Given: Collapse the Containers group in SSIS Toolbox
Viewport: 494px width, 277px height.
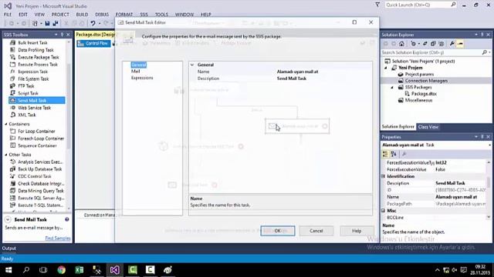Looking at the screenshot, I should pyautogui.click(x=6, y=124).
